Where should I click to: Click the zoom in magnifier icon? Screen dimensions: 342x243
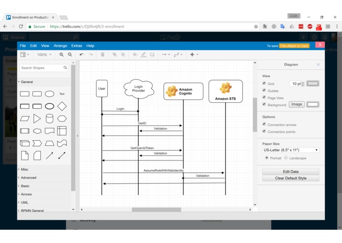[62, 55]
